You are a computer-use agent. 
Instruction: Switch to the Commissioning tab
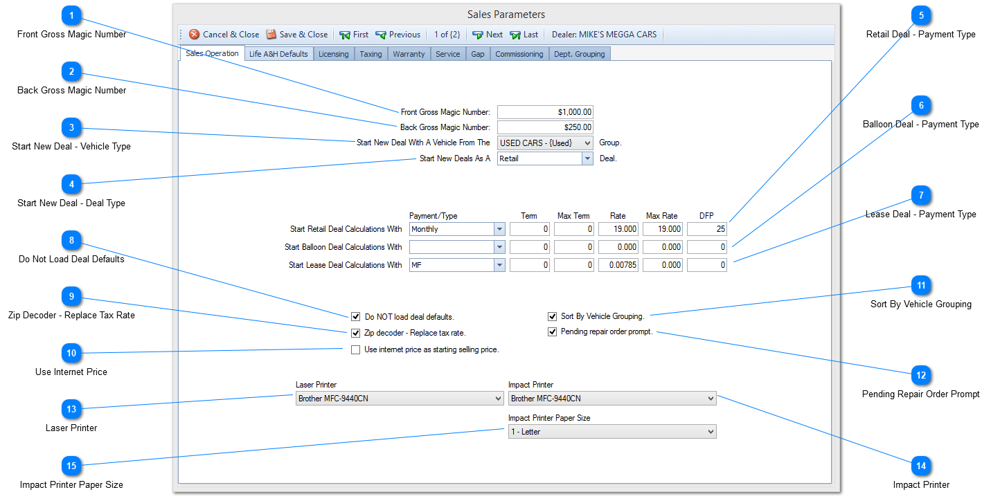519,54
